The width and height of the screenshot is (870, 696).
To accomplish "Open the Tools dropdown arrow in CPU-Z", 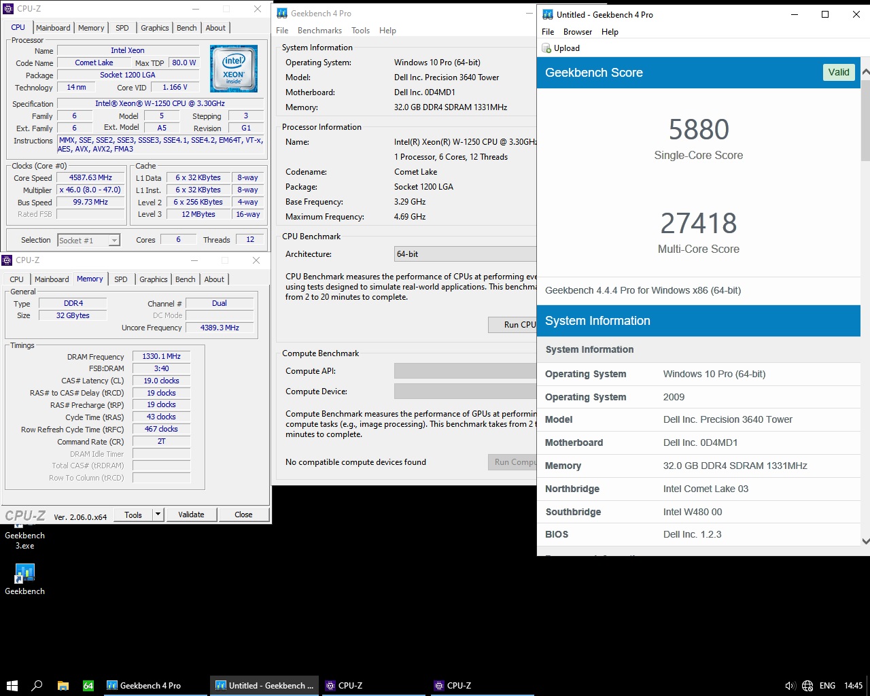I will point(158,515).
